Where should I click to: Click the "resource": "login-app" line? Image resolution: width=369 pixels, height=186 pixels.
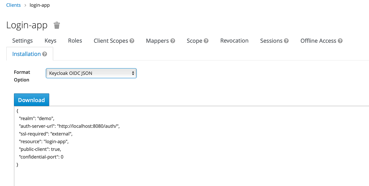pos(44,141)
